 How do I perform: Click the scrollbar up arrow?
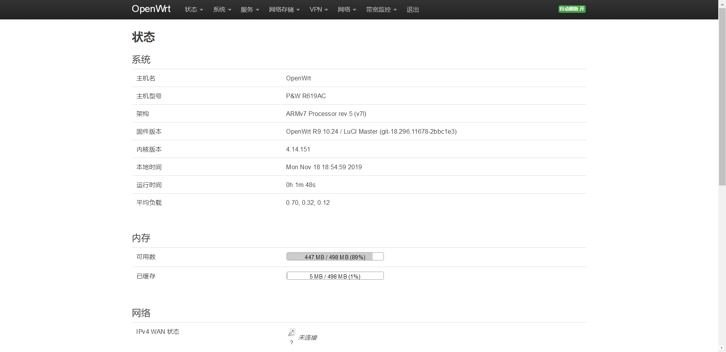722,3
